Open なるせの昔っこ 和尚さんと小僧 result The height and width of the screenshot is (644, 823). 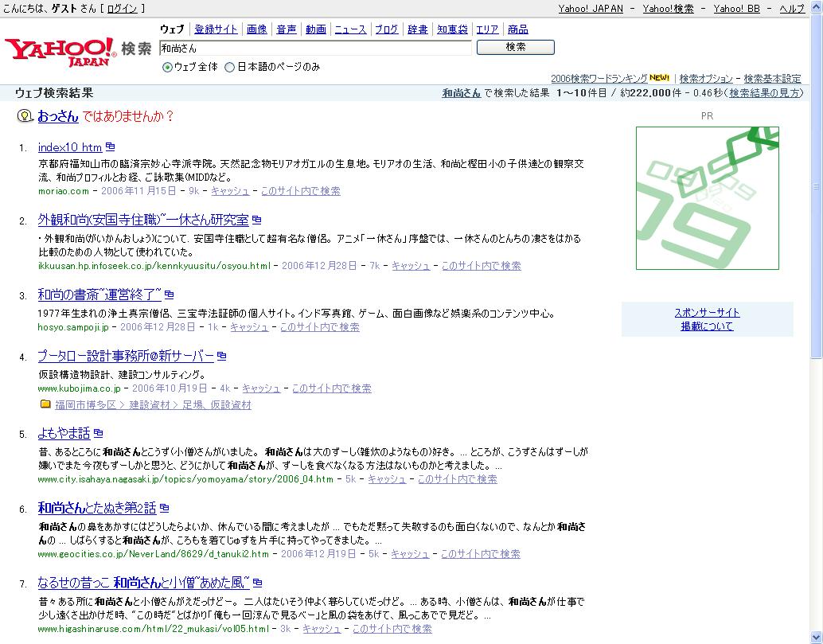(x=144, y=584)
